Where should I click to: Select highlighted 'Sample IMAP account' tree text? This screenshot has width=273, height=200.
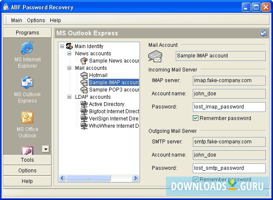tap(114, 83)
